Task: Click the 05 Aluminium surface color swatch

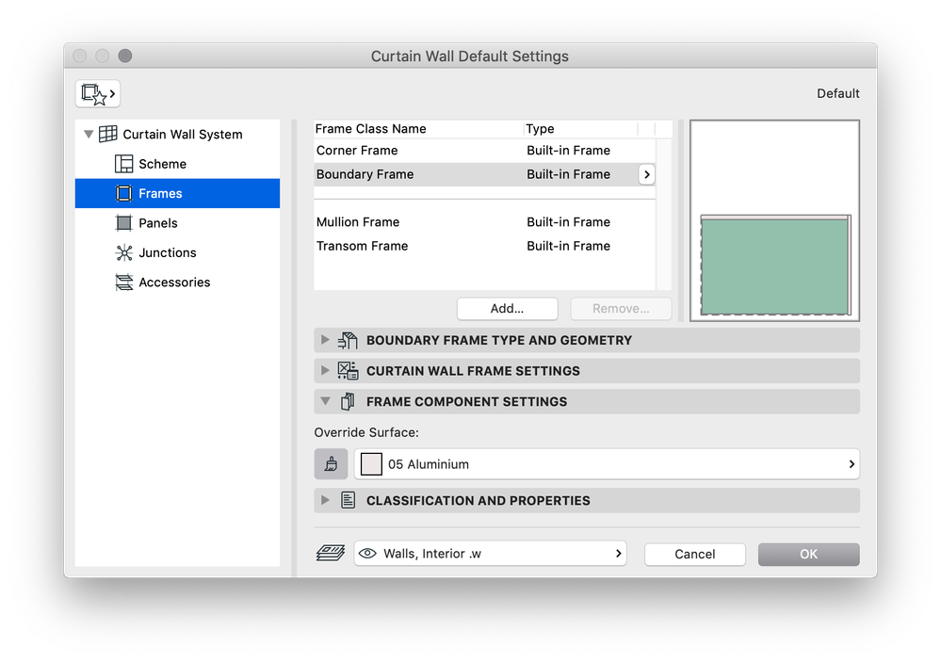Action: click(x=370, y=463)
